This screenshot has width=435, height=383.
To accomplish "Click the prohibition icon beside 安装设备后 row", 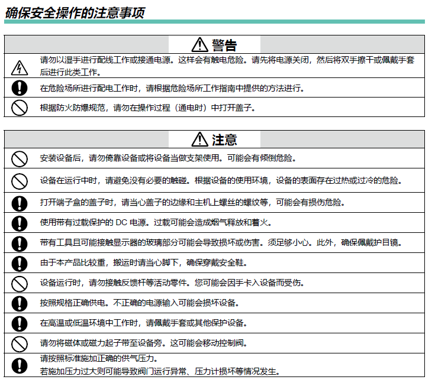I will [20, 158].
